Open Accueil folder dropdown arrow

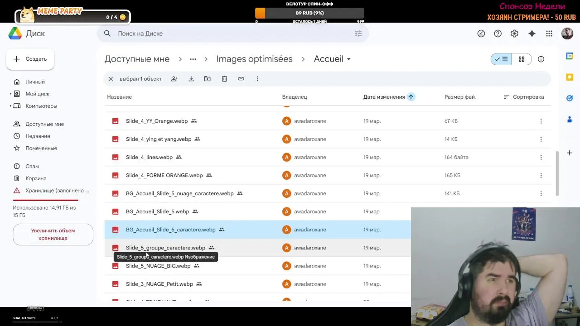(x=348, y=59)
